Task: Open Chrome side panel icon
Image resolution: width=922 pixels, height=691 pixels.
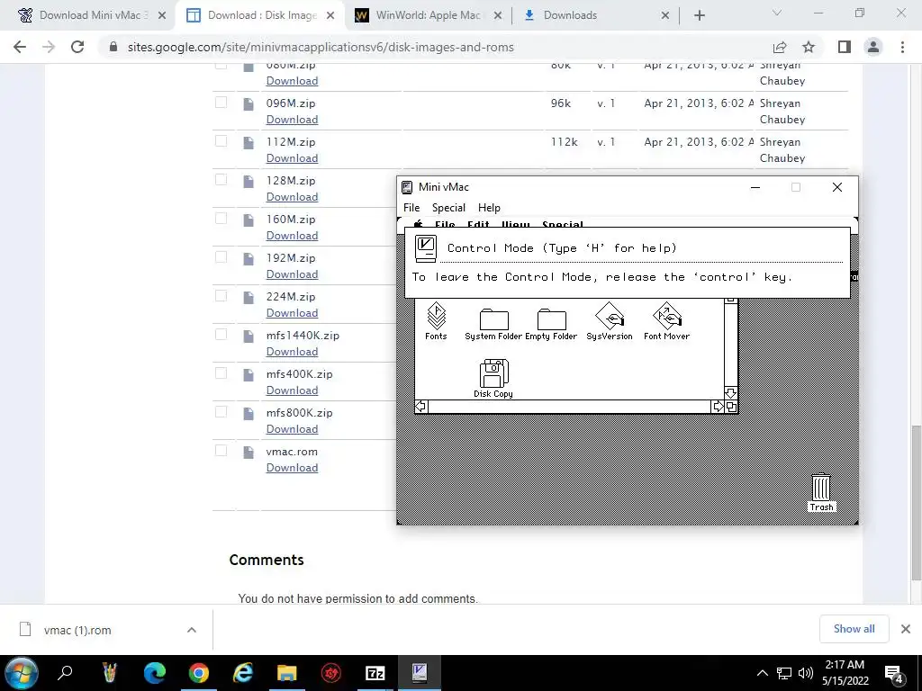Action: point(845,47)
